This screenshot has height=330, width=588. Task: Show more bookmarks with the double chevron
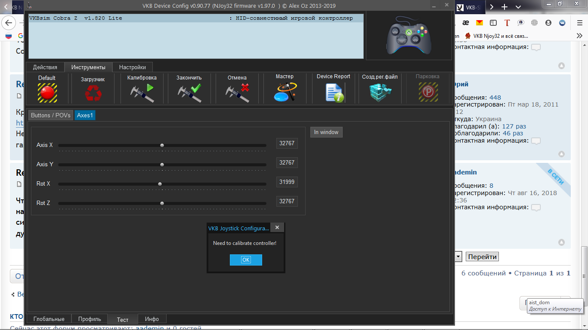click(579, 36)
